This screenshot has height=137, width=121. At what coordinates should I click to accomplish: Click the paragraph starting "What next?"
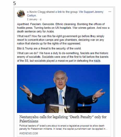coord(60,40)
